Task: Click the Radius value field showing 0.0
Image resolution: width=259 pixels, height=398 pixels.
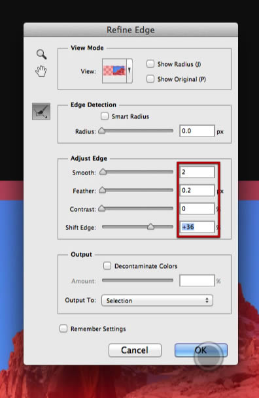Action: tap(197, 131)
